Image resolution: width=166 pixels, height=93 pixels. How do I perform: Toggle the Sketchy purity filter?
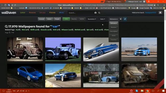pyautogui.click(x=74, y=19)
